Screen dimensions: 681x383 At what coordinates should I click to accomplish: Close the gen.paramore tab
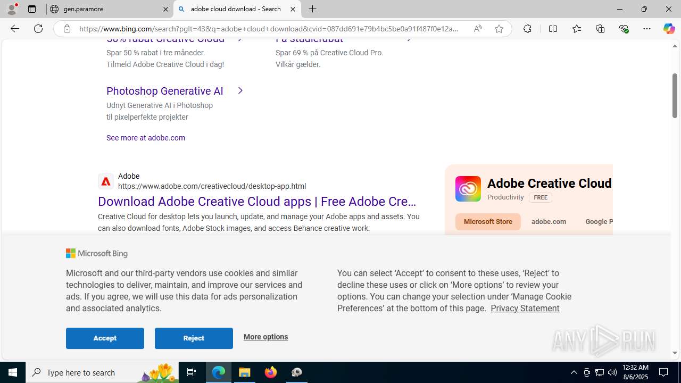(x=165, y=9)
